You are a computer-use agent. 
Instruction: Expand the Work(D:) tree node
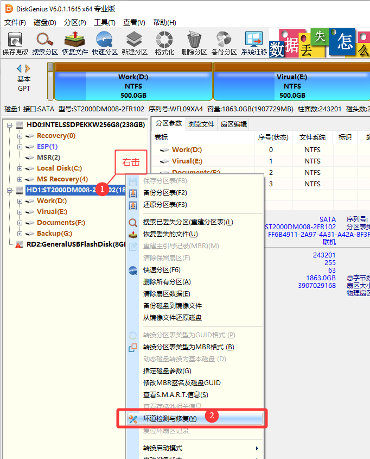(x=20, y=201)
